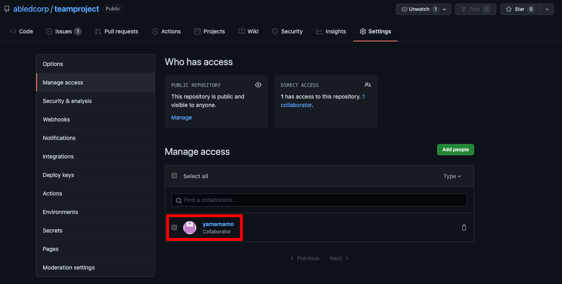
Task: Click yamamamo's avatar thumbnail
Action: [x=190, y=228]
